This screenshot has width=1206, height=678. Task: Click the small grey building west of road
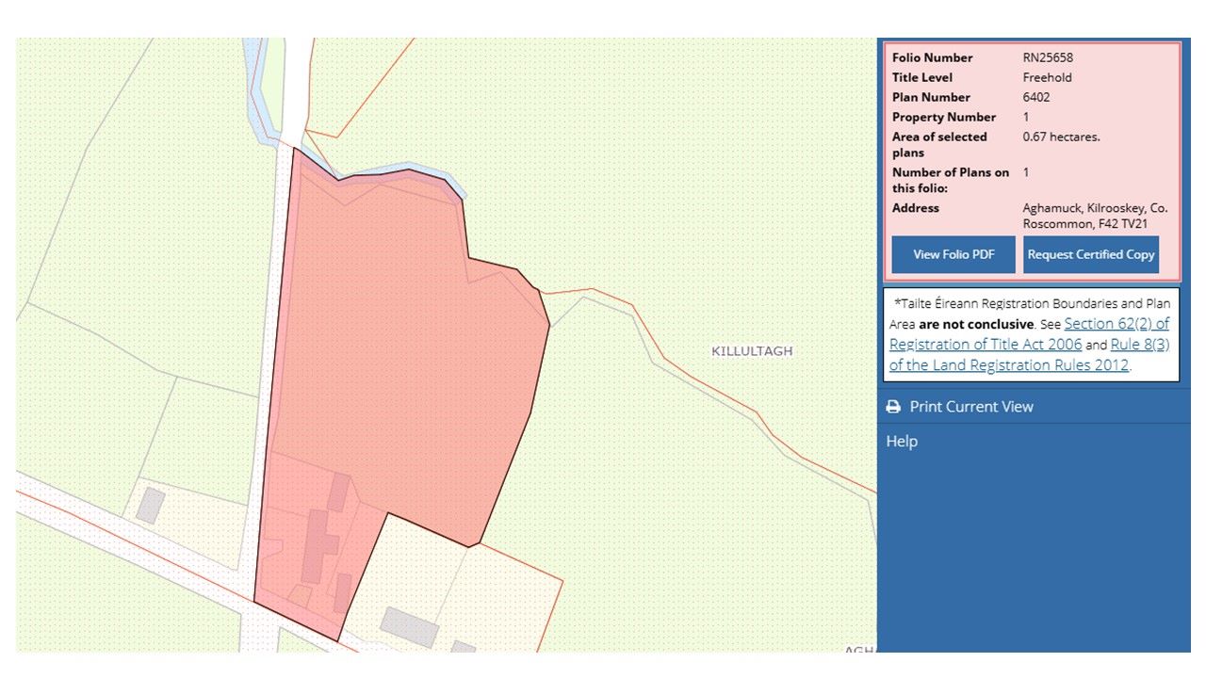click(150, 506)
